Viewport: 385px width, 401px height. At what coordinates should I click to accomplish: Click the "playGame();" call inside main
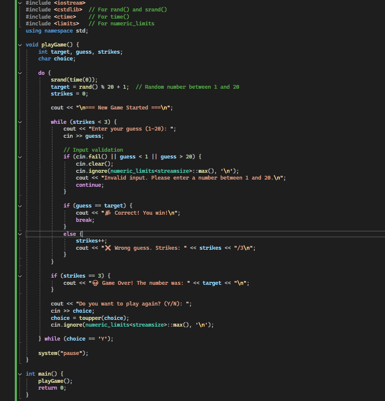(x=55, y=381)
